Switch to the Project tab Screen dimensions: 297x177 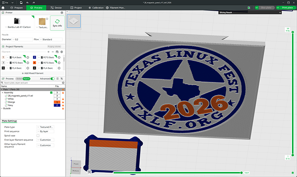pyautogui.click(x=76, y=8)
